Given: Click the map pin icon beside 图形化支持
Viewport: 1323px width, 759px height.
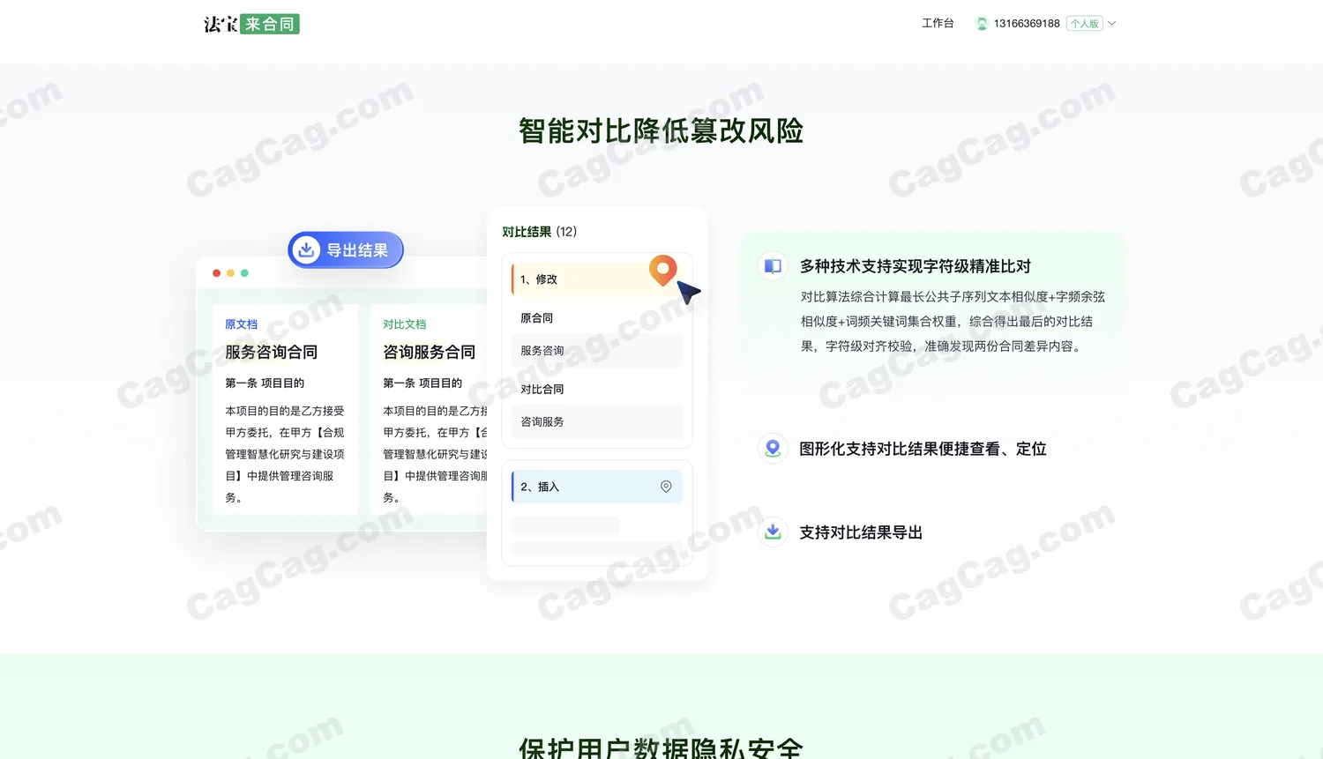Looking at the screenshot, I should coord(773,448).
